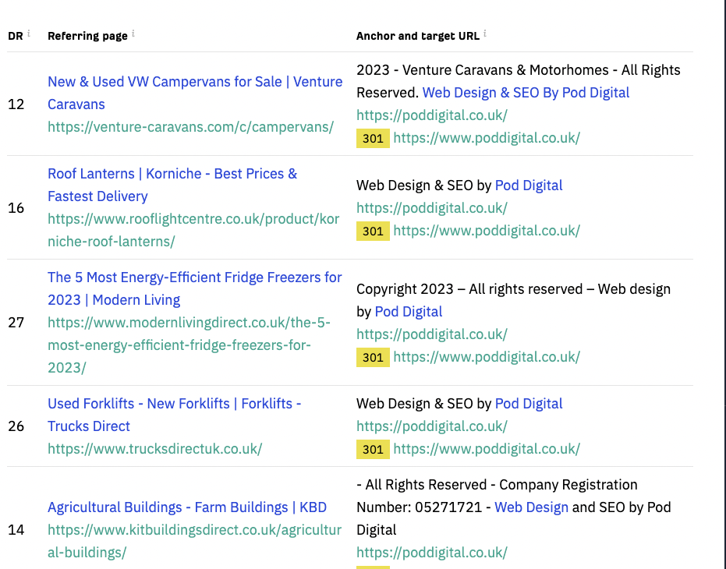Image resolution: width=726 pixels, height=569 pixels.
Task: Open 'New & Used VW Campervans for Sale' page link
Action: pos(195,93)
